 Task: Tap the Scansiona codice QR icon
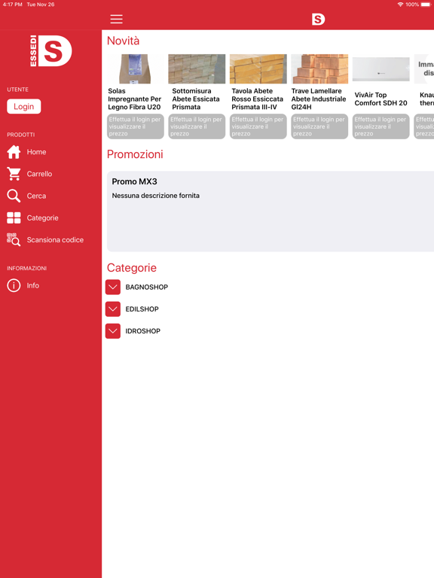point(14,239)
